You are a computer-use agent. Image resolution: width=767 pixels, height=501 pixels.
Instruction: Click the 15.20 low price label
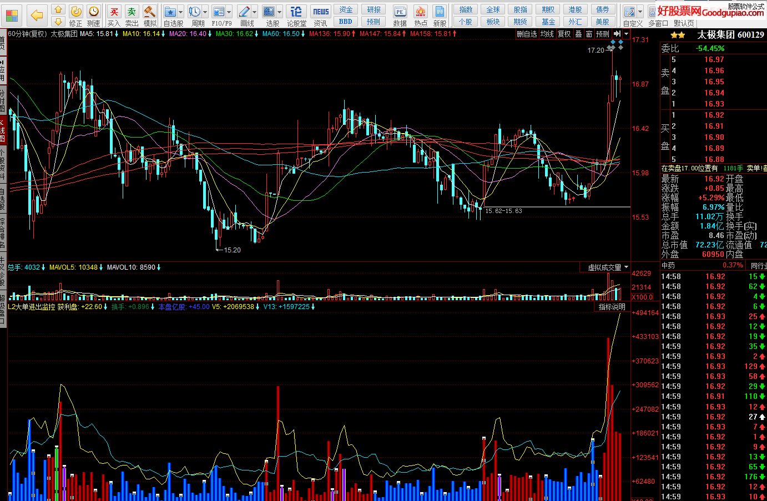[232, 250]
